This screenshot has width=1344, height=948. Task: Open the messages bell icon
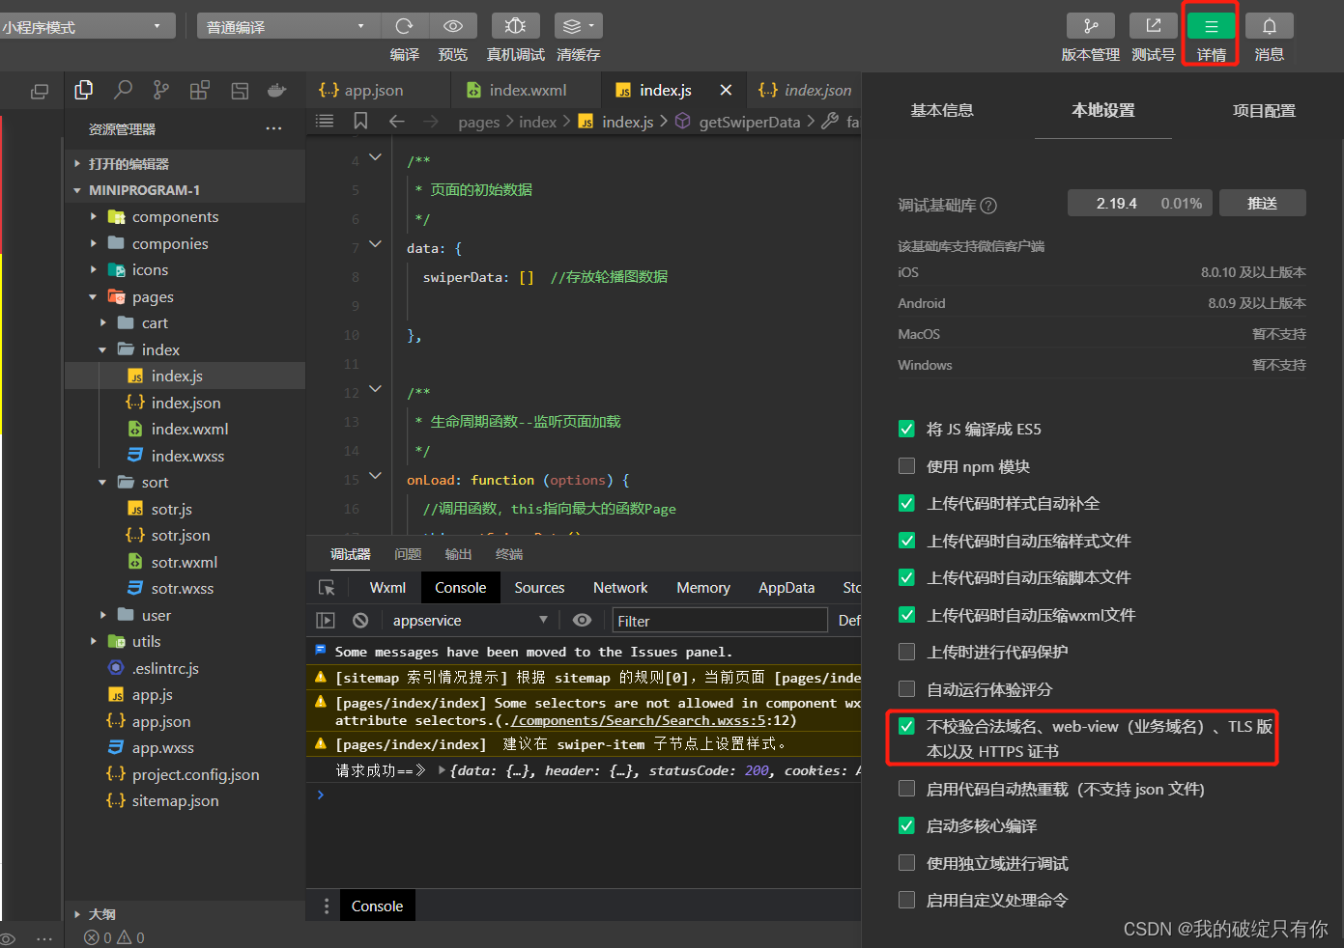tap(1270, 26)
